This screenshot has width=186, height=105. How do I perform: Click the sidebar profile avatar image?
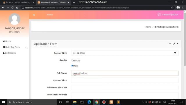(x=15, y=19)
